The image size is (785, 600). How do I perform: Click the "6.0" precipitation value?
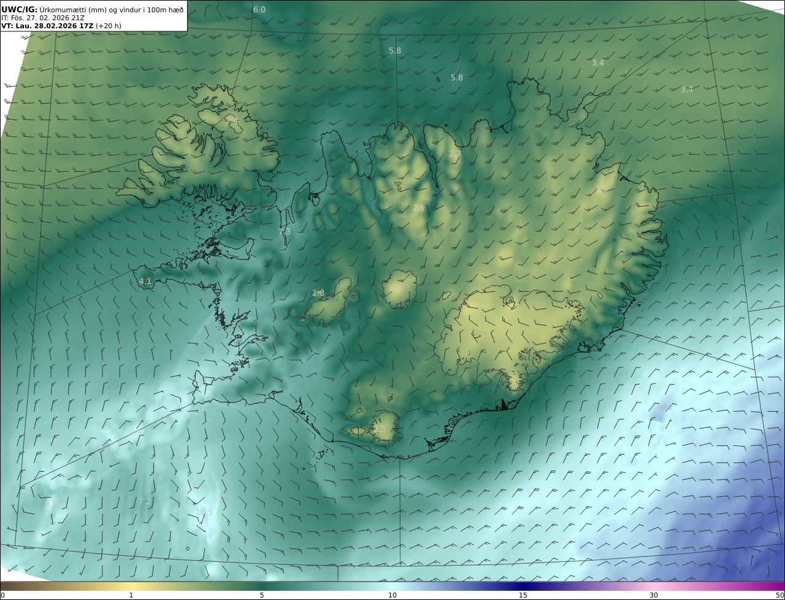pos(259,9)
